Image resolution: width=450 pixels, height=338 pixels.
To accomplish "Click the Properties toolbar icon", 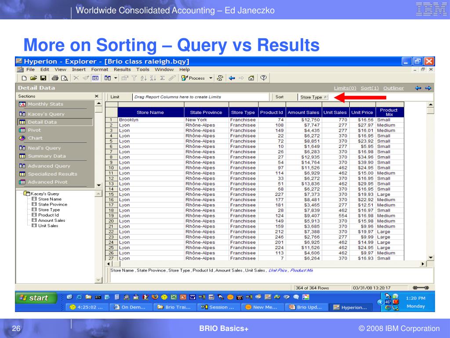I will [x=124, y=78].
